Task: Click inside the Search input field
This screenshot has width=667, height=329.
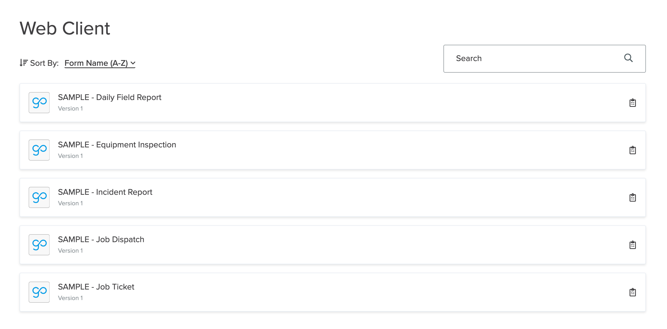Action: tap(527, 58)
